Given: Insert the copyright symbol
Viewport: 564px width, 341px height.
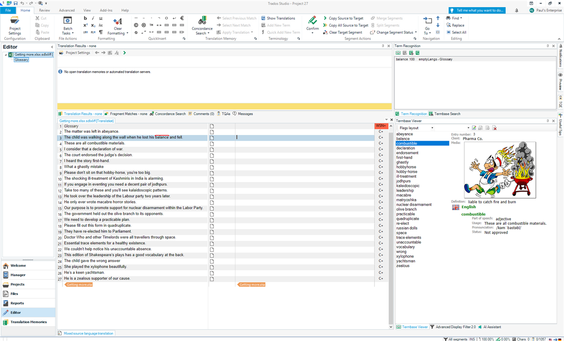Looking at the screenshot, I should [x=136, y=25].
